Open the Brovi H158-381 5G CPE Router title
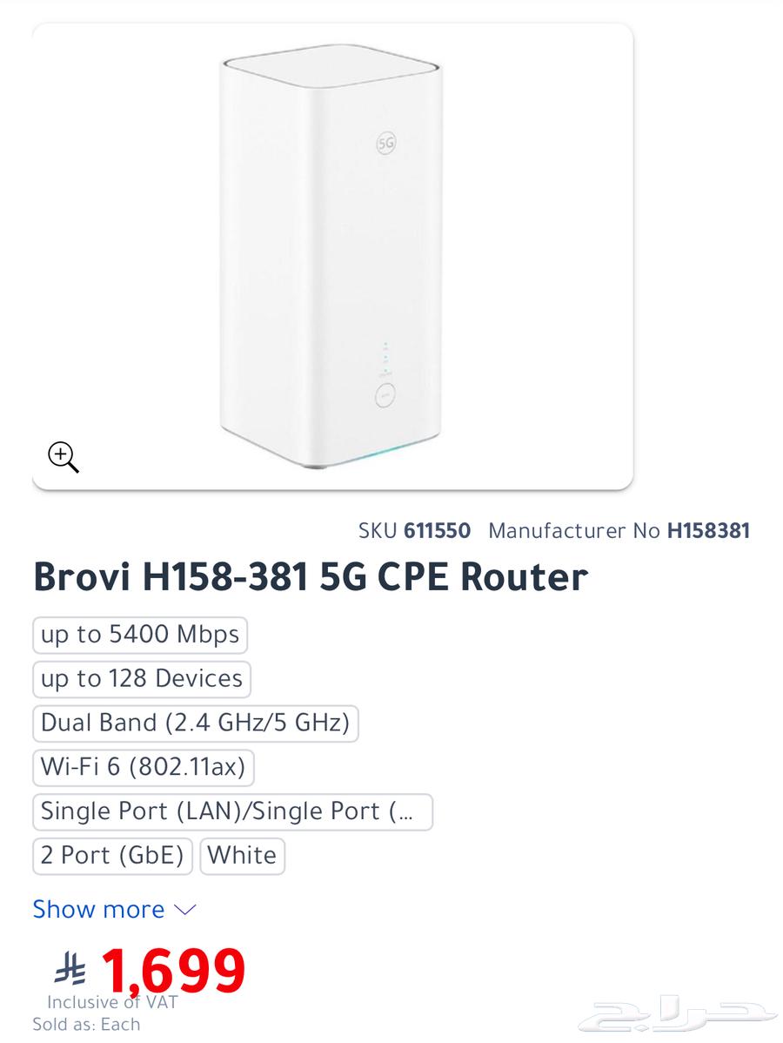783x1043 pixels. [x=311, y=575]
